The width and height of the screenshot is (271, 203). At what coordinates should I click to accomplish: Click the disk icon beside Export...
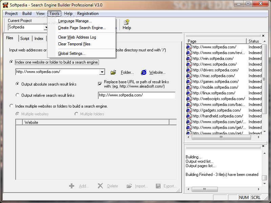tap(158, 186)
